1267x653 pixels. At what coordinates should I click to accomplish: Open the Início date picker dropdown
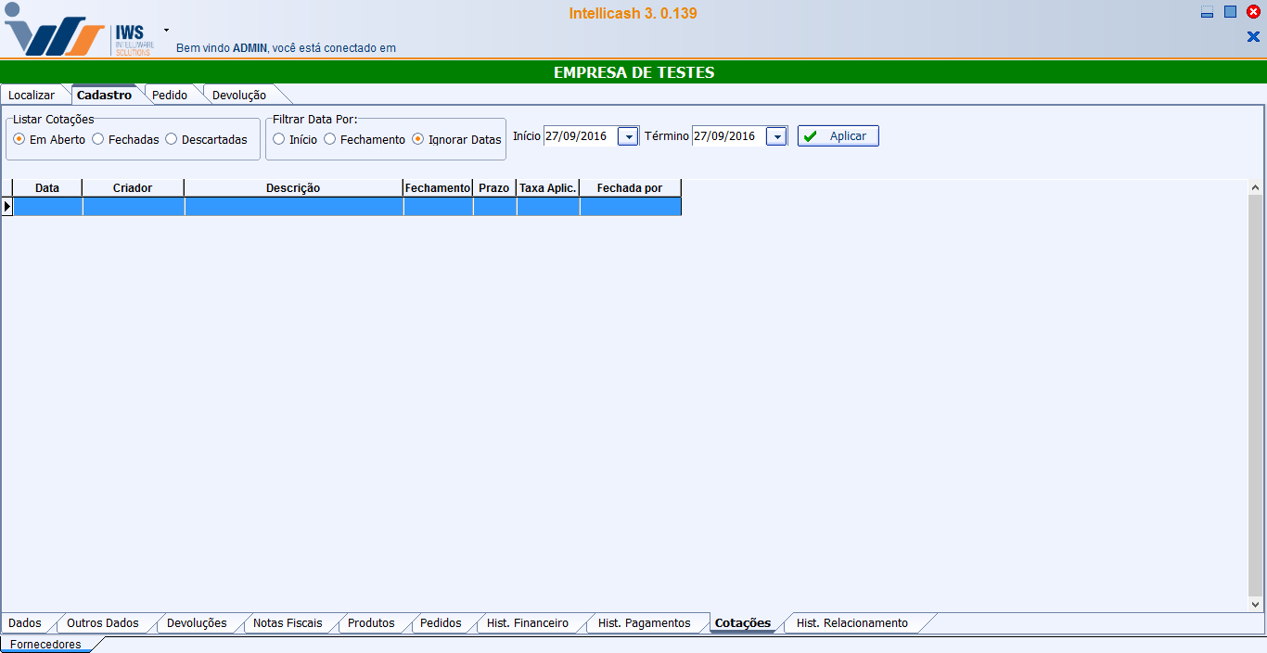point(628,136)
